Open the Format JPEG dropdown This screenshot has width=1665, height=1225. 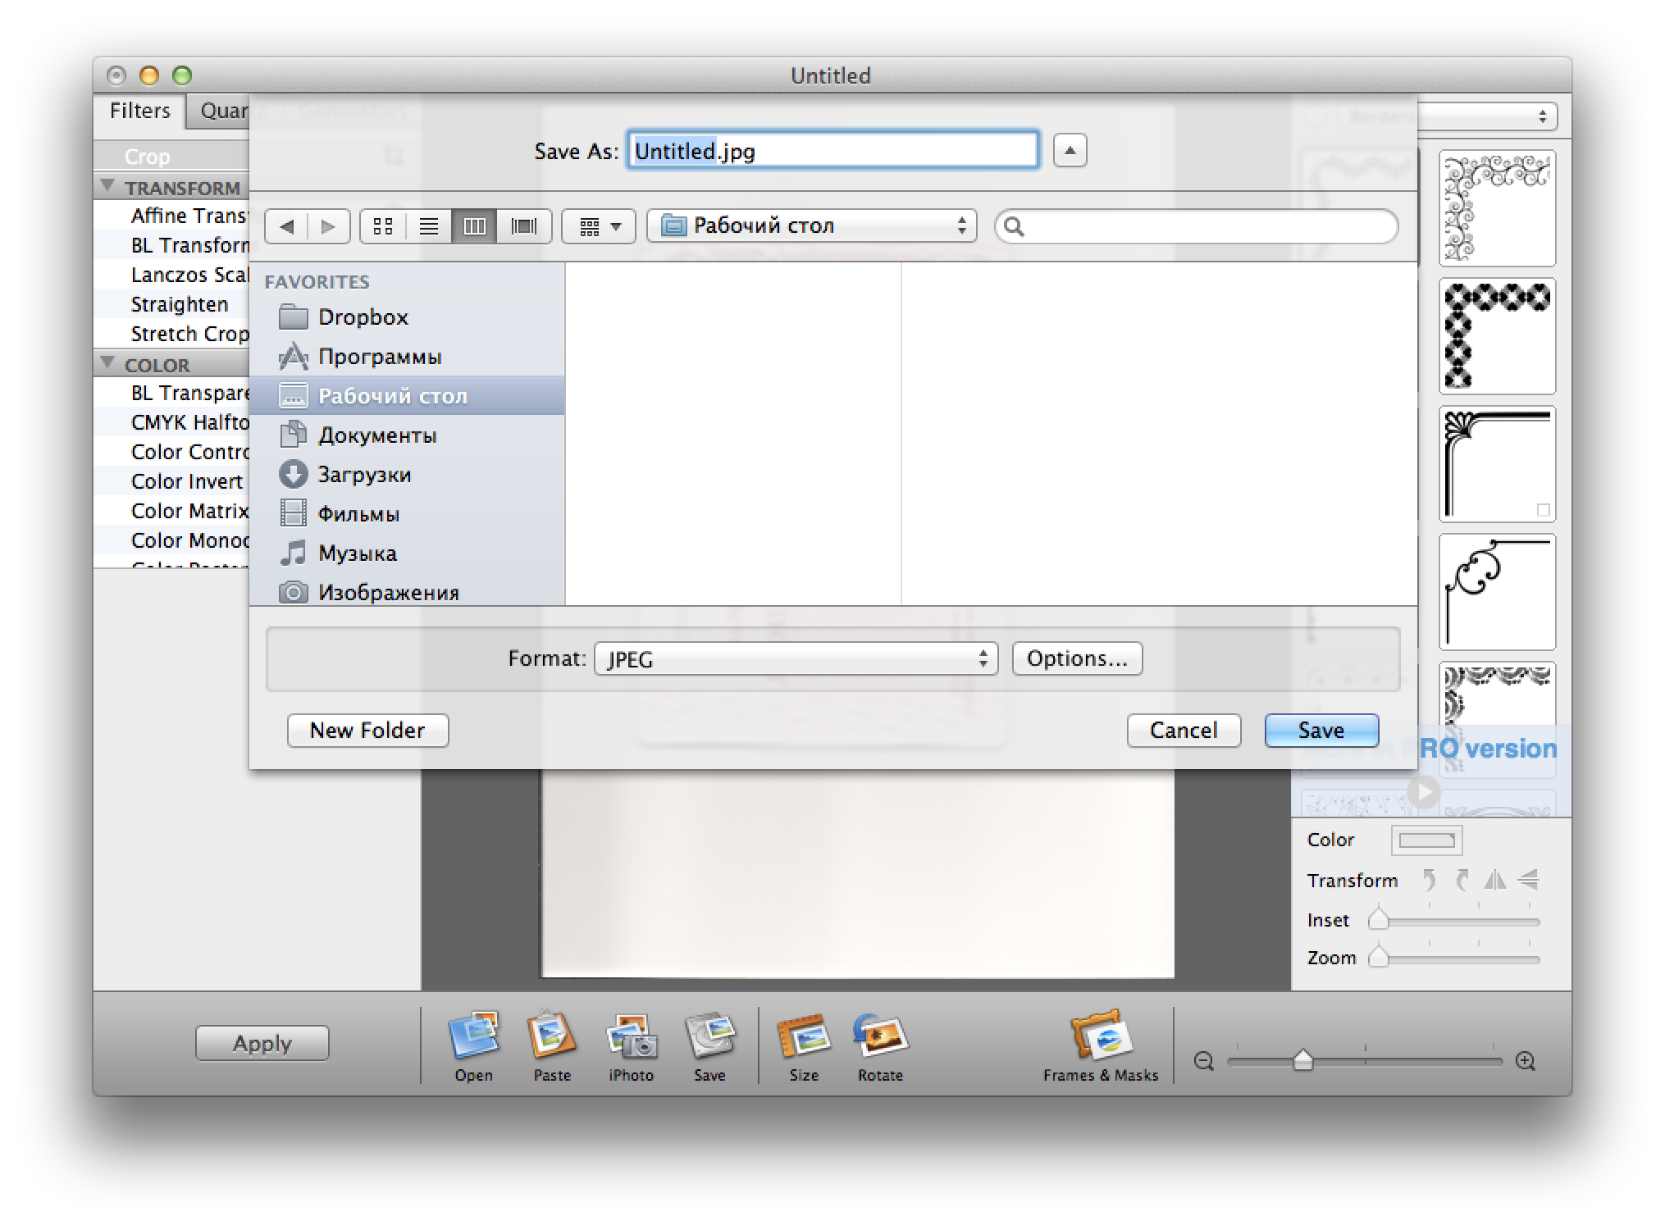click(796, 659)
